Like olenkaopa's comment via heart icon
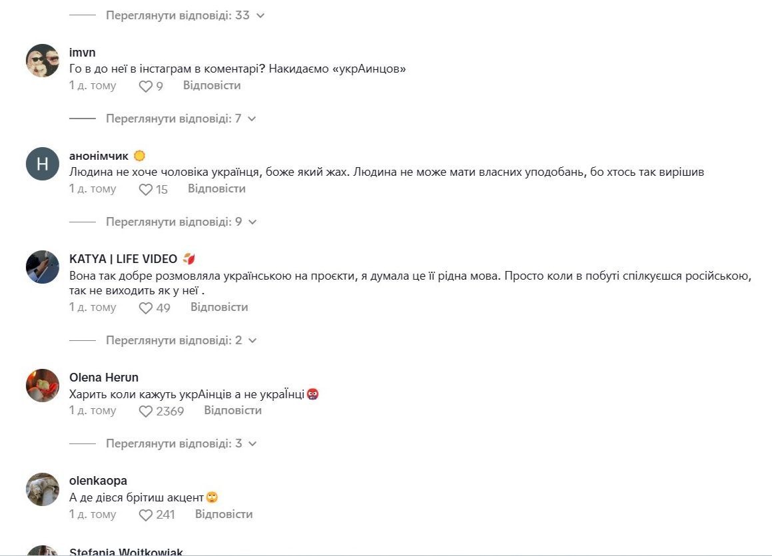The height and width of the screenshot is (556, 772). [x=146, y=515]
